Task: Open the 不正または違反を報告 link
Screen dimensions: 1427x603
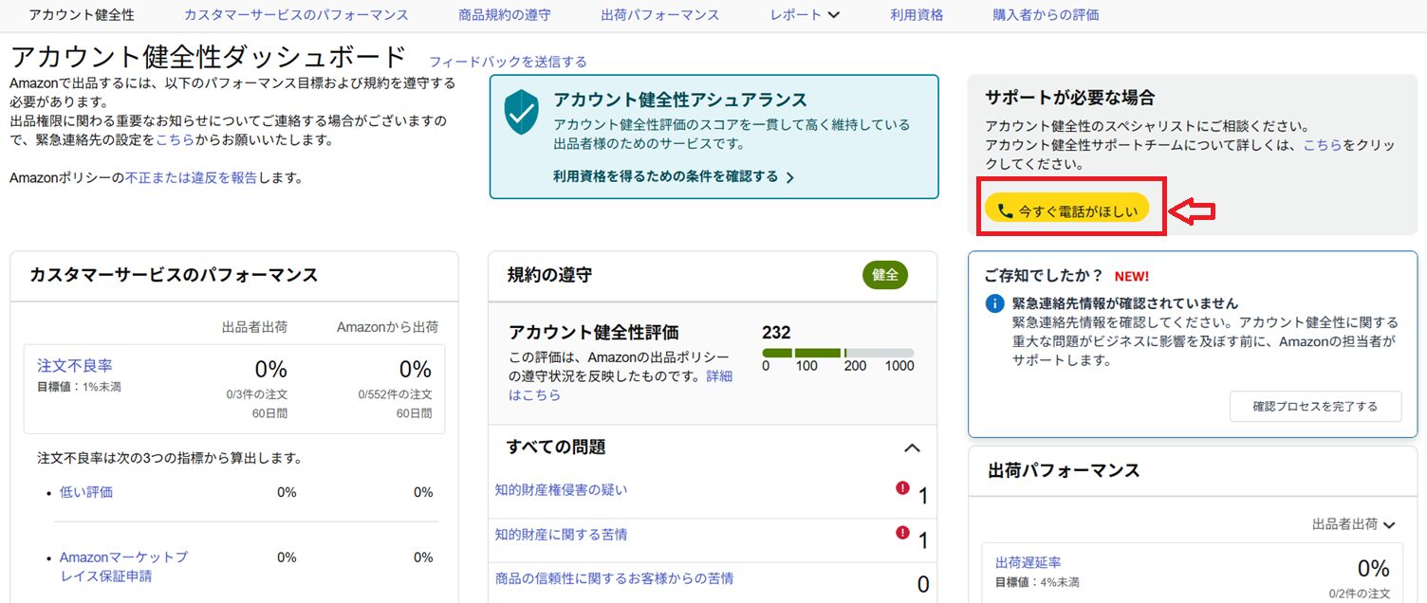Action: [x=191, y=177]
